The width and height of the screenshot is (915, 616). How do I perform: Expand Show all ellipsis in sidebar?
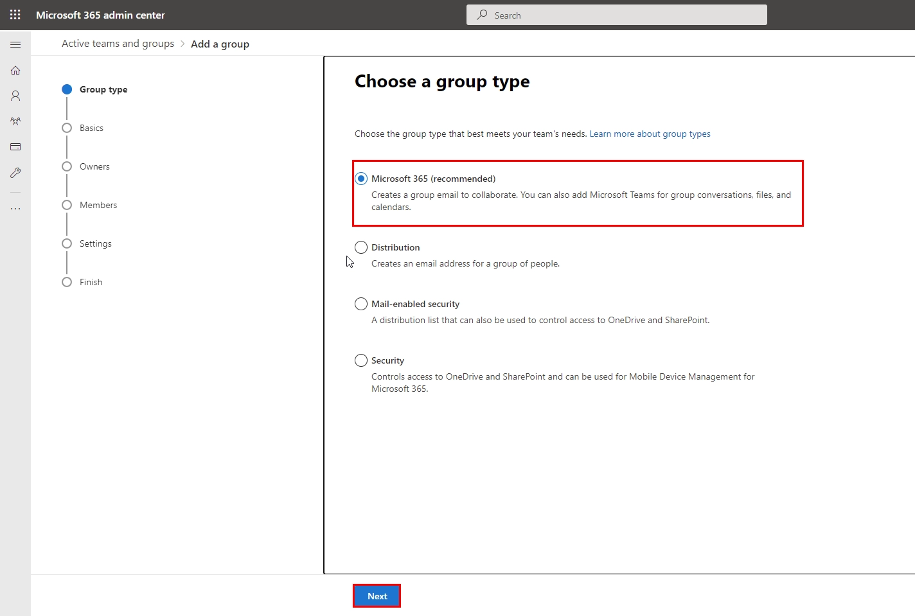(15, 209)
